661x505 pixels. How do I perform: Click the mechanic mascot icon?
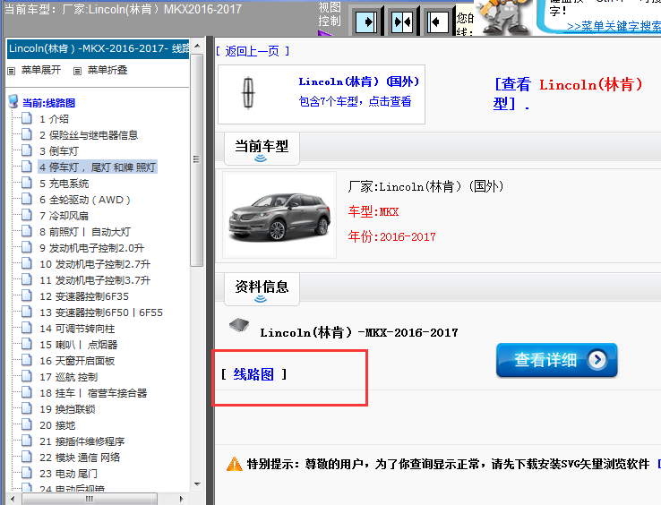tap(503, 17)
